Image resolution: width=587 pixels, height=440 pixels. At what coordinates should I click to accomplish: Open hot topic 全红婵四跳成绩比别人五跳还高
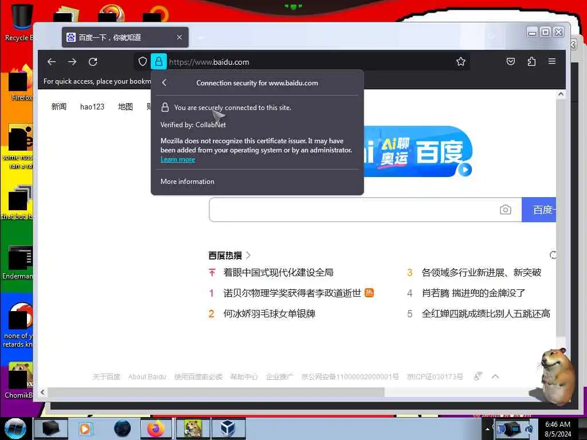click(x=486, y=313)
